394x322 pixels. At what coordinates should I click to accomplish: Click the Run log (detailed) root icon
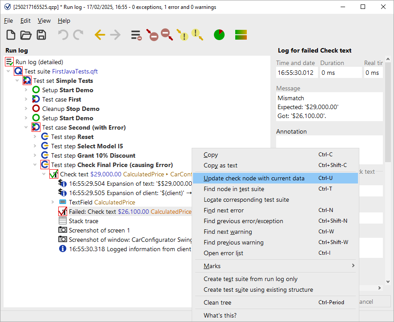point(9,62)
